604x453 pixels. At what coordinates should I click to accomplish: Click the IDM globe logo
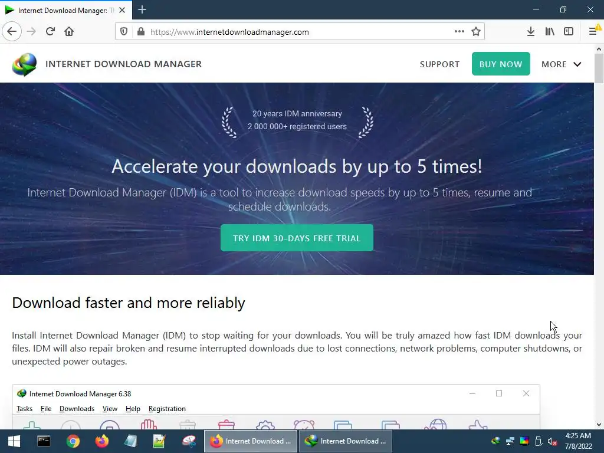point(24,64)
